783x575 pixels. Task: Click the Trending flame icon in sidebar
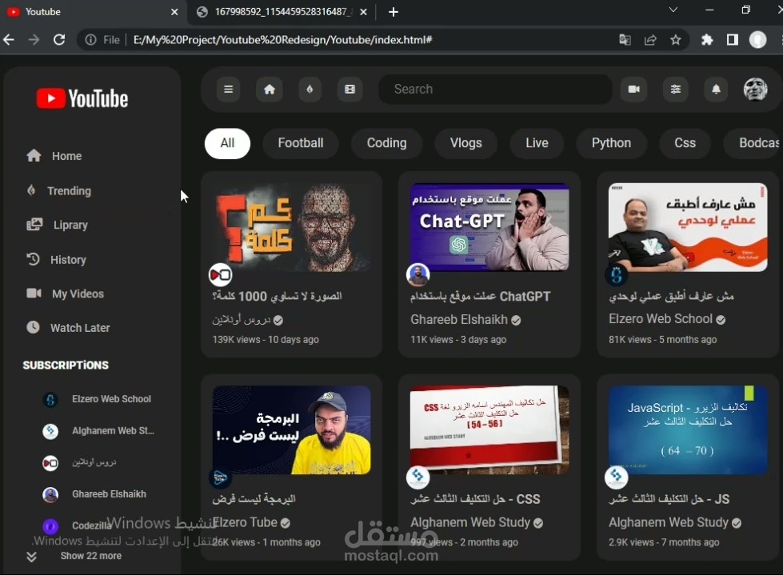[31, 190]
